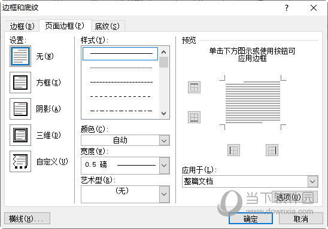
Task: Select the 阴影 (Shadow) border setting icon
Action: 20,109
